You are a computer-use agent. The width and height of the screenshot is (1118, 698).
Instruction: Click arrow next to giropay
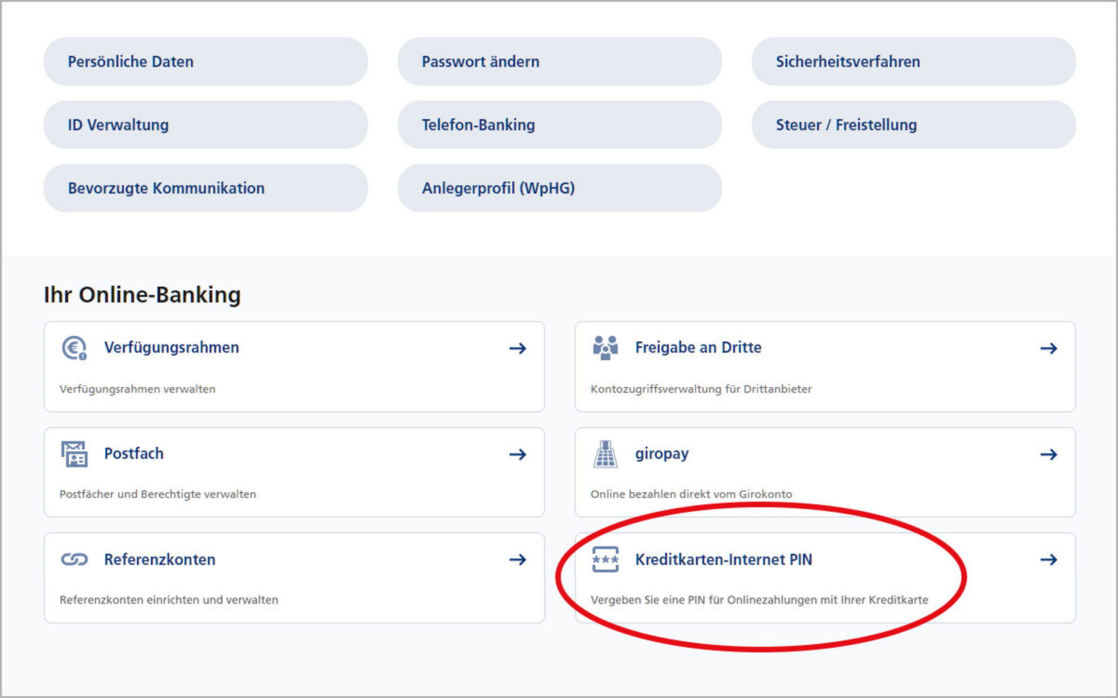(x=1049, y=454)
